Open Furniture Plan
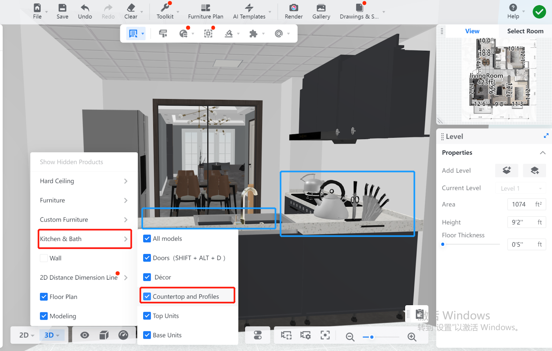Viewport: 552px width, 351px height. [206, 11]
